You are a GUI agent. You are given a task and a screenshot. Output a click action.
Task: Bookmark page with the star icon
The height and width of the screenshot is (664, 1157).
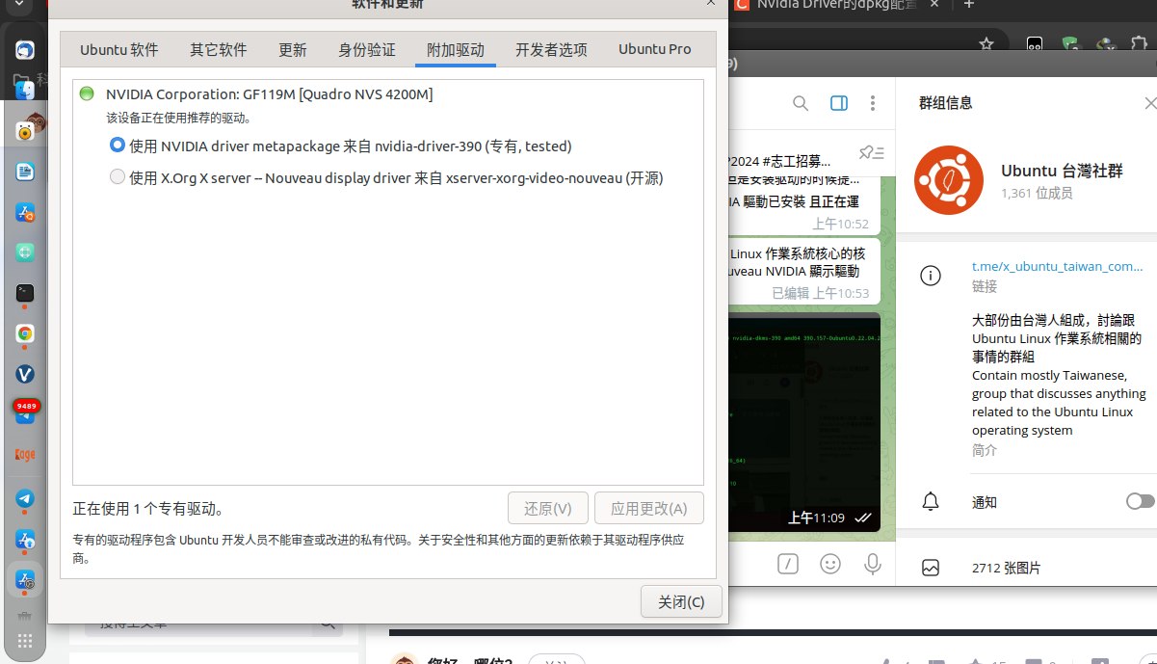pyautogui.click(x=986, y=43)
